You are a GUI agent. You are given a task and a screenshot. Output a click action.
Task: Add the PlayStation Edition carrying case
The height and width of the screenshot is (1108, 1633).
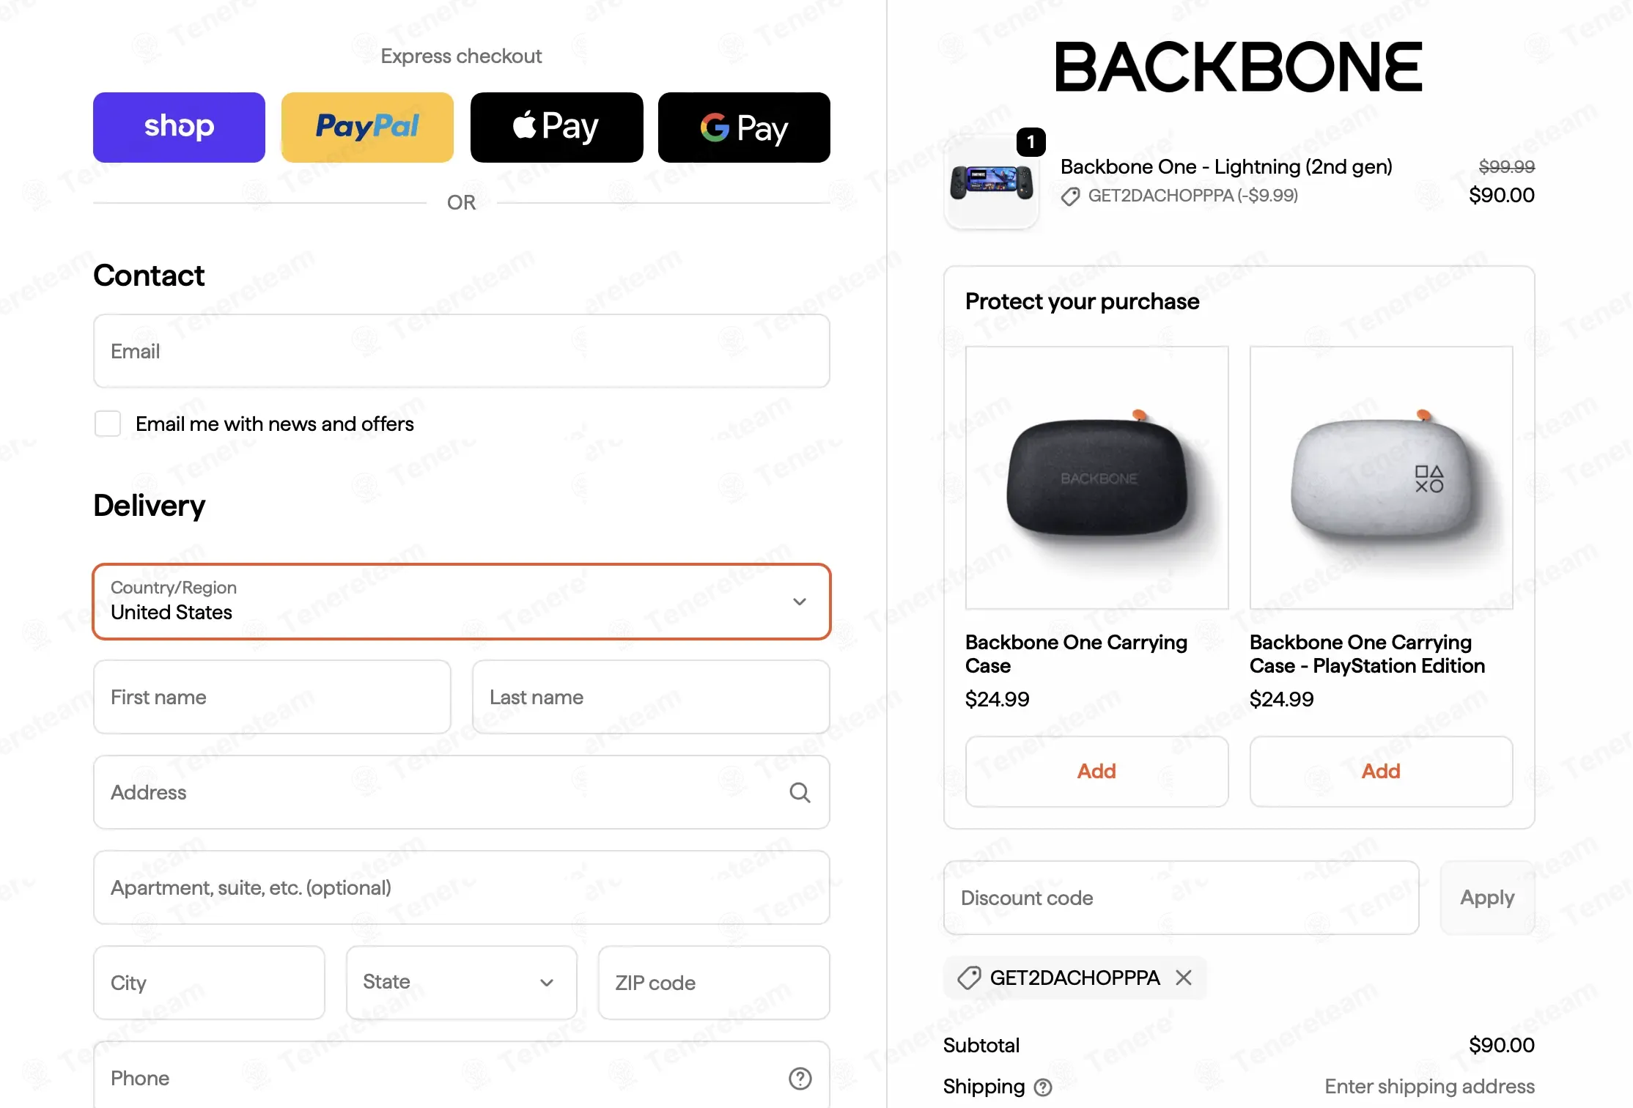coord(1381,772)
